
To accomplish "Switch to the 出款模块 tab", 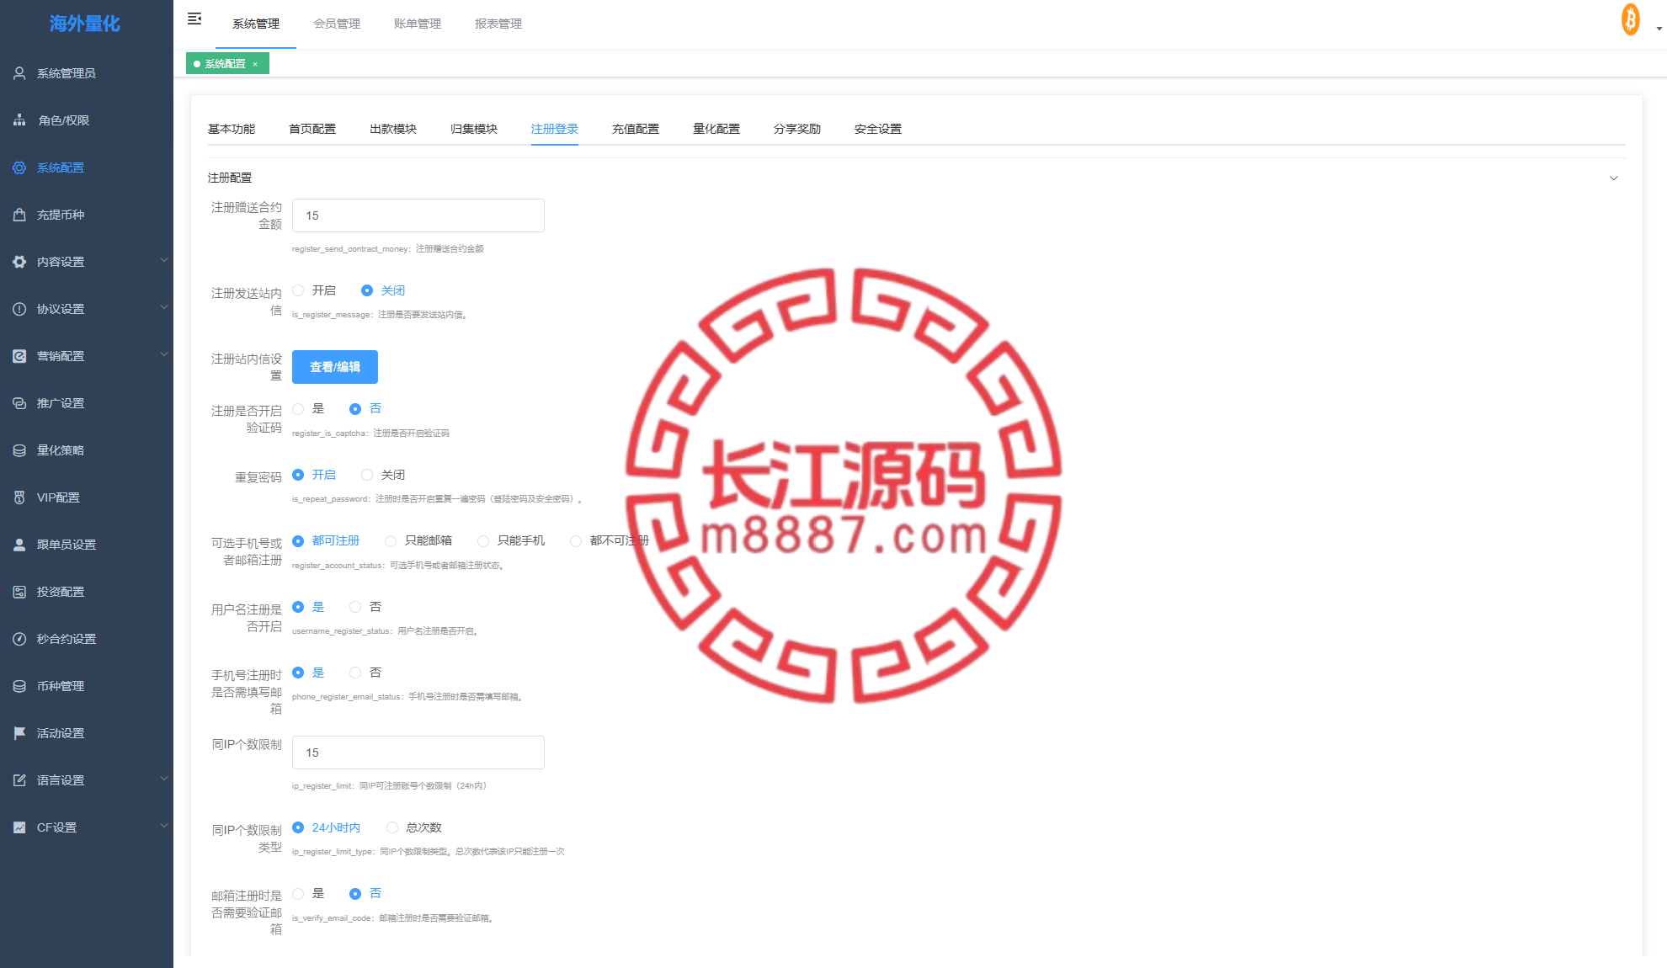I will pos(393,129).
